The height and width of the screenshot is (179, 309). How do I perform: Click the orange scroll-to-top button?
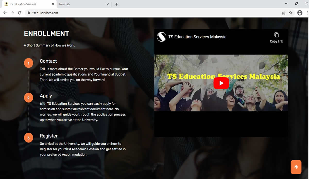point(296,167)
